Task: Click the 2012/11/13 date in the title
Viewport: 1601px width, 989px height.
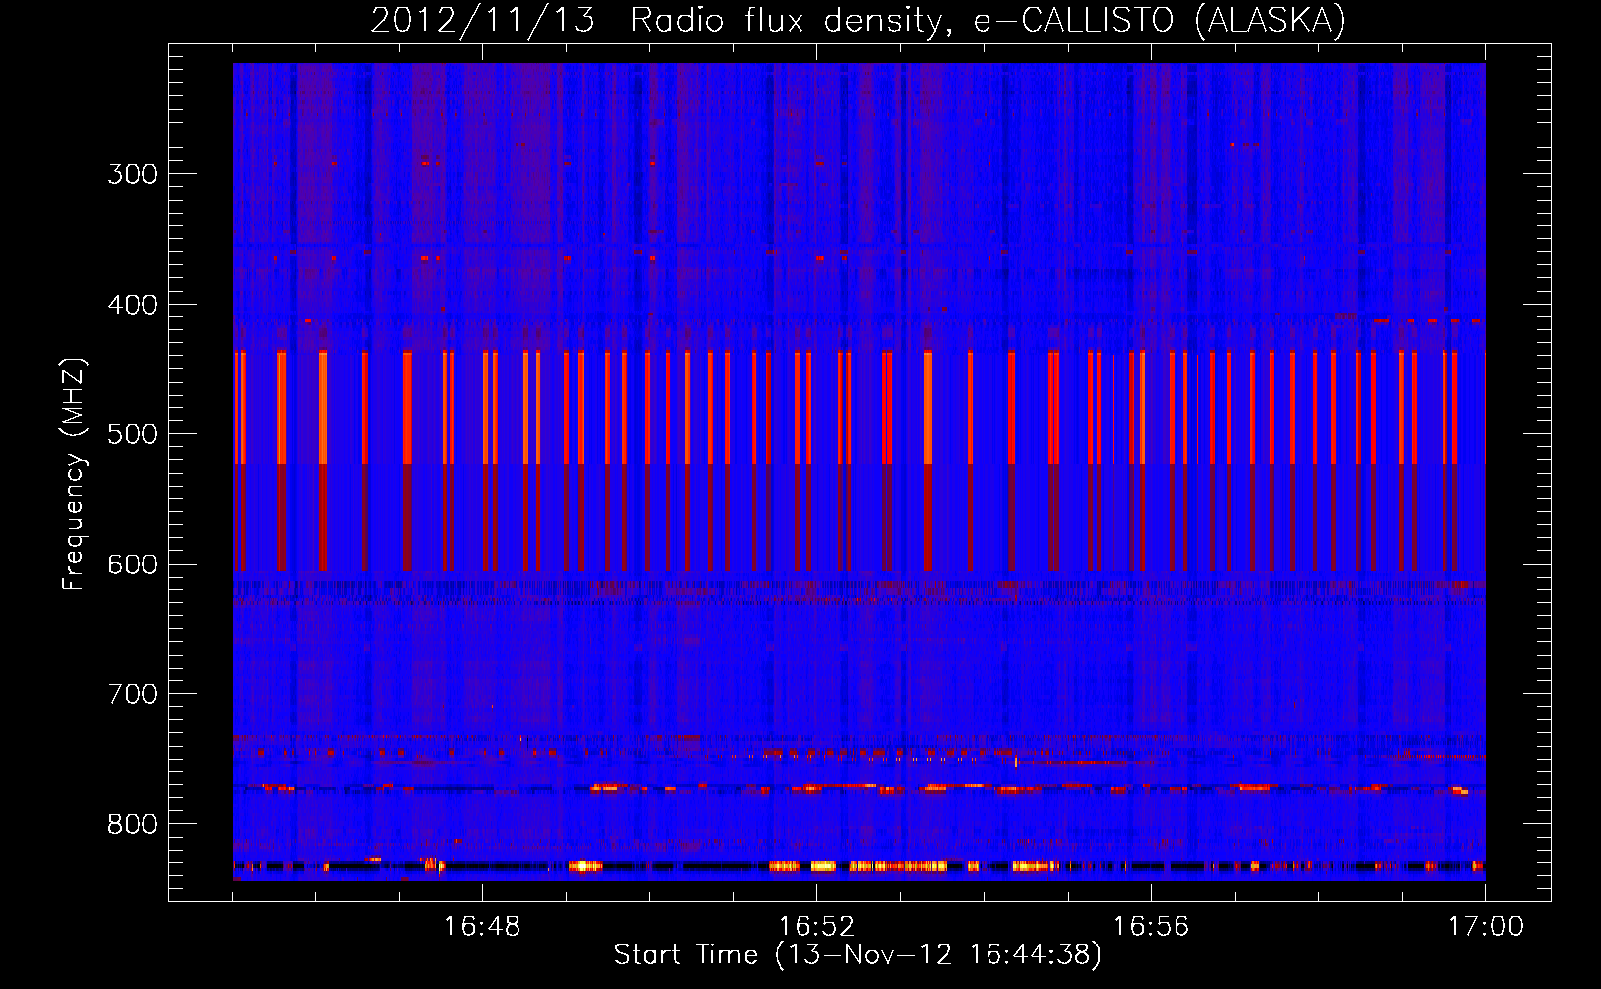Action: 483,20
